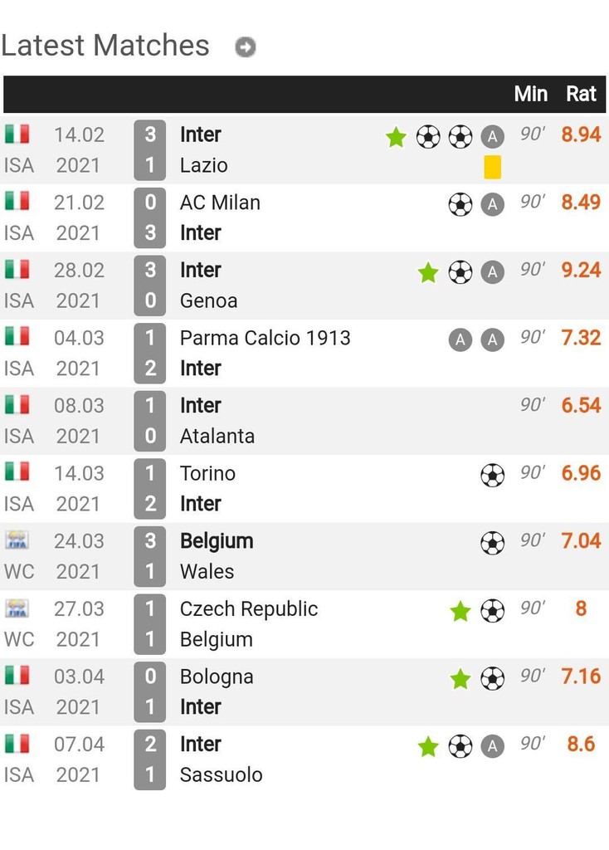This screenshot has height=850, width=609.
Task: Click the 3-1 score for Belgium vs Wales
Action: point(150,556)
